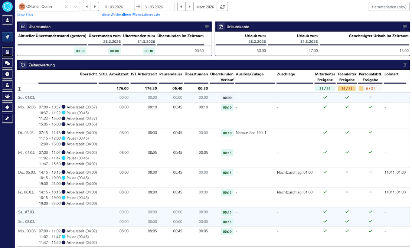This screenshot has height=248, width=412.
Task: Open the calendar icon in sidebar
Action: (7, 52)
